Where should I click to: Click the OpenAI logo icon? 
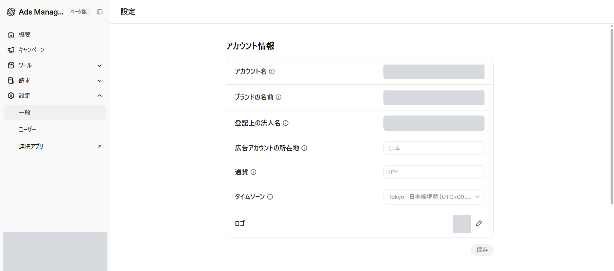11,12
